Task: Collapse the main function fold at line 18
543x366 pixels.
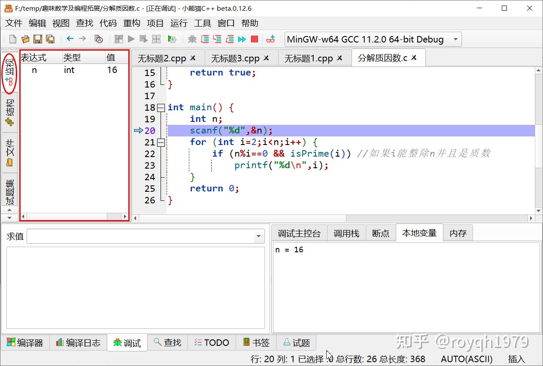Action: [161, 108]
